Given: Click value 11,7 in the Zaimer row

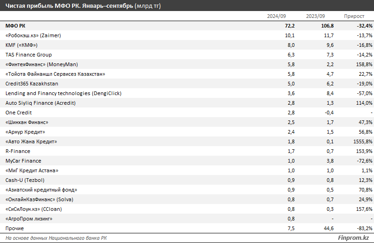Looking at the screenshot, I should click(x=329, y=35).
